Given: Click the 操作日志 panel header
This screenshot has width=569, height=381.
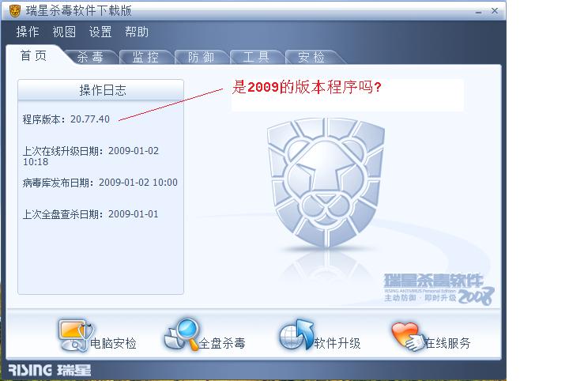Looking at the screenshot, I should pyautogui.click(x=101, y=90).
